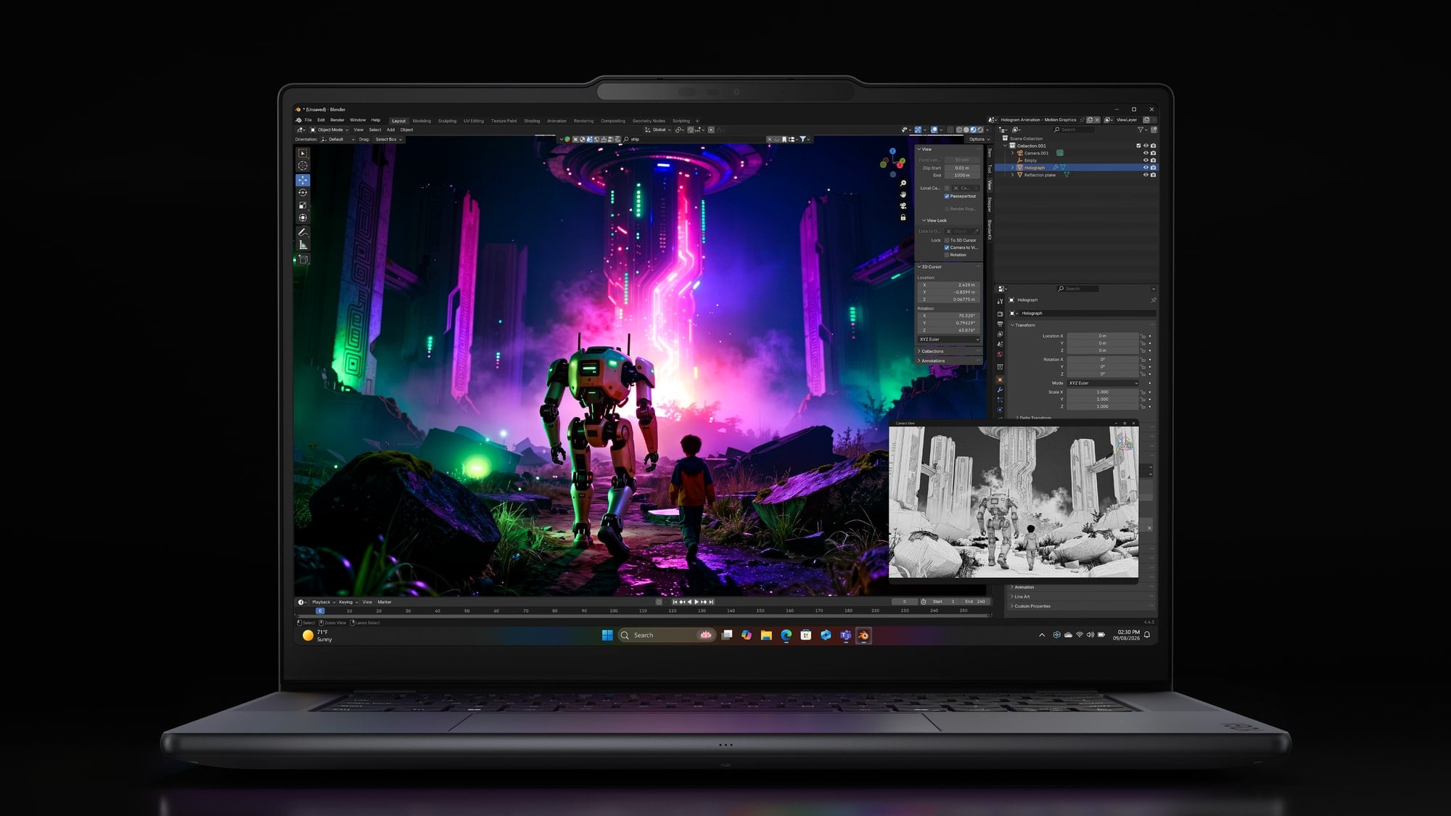Toggle the Camera to View checkbox
Screen dimensions: 1451x816
pyautogui.click(x=947, y=247)
